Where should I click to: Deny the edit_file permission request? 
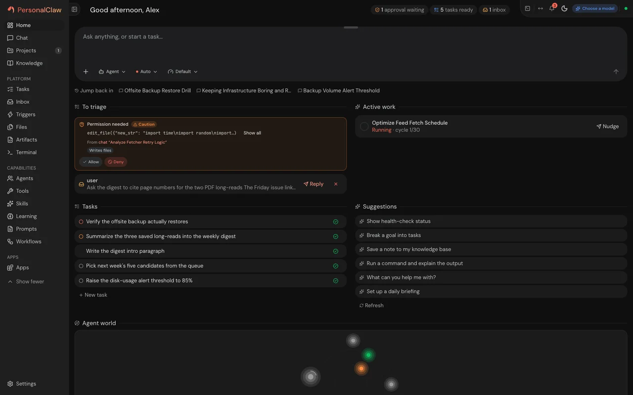(116, 162)
